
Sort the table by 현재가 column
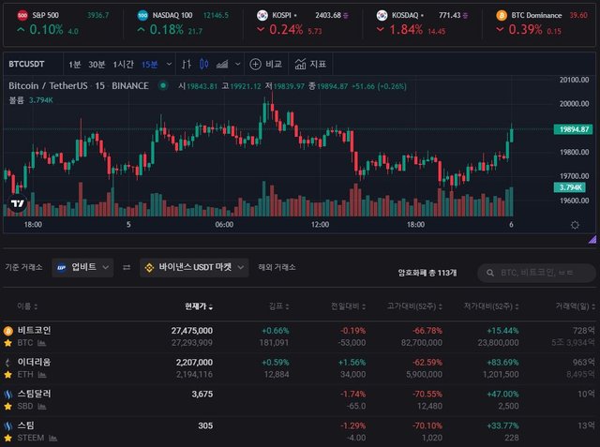199,306
